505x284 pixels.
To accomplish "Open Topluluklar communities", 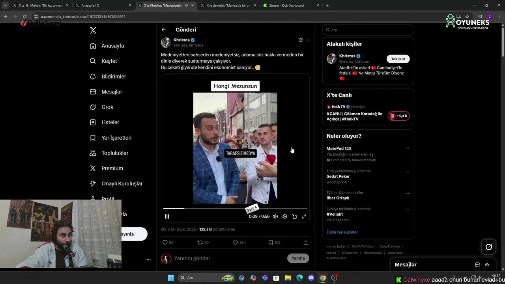I will tap(109, 153).
